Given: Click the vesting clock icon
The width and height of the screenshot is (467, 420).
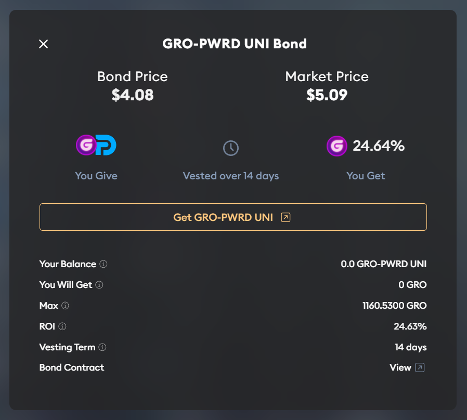Looking at the screenshot, I should [231, 148].
